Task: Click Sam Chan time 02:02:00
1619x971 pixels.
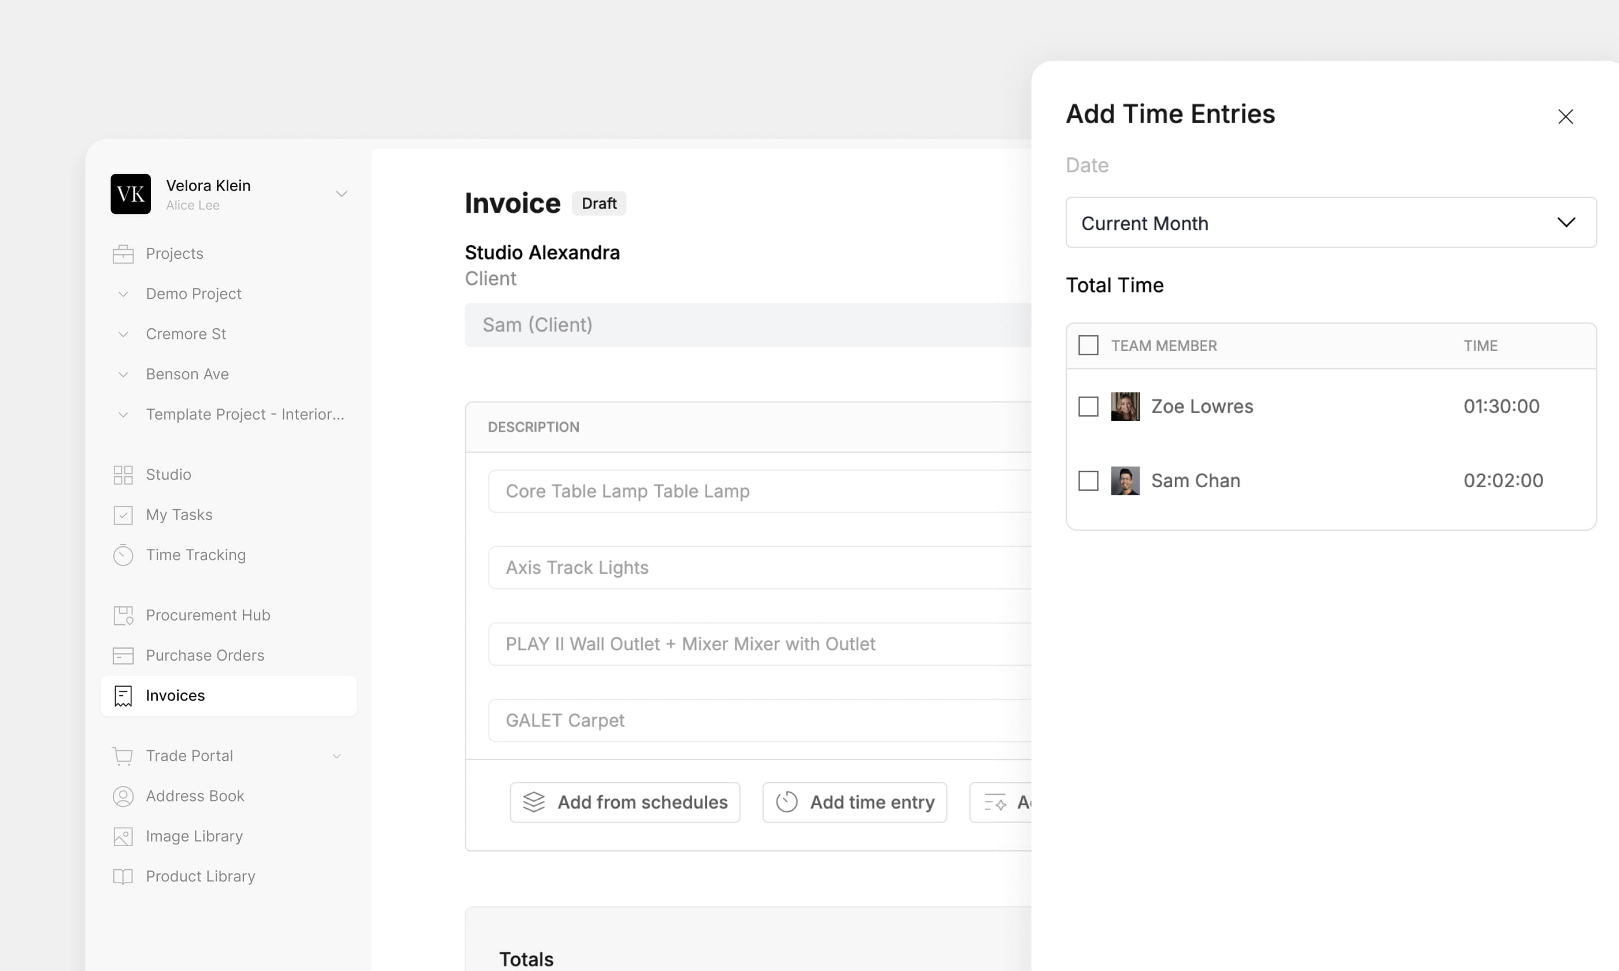Action: pyautogui.click(x=1503, y=481)
